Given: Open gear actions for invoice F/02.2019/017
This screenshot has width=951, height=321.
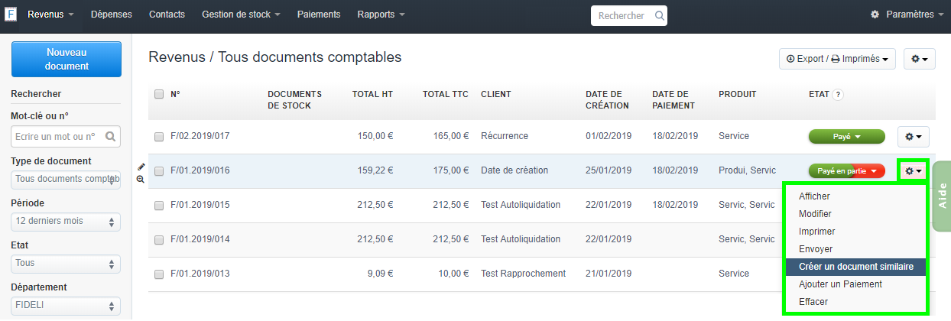Looking at the screenshot, I should coord(913,137).
